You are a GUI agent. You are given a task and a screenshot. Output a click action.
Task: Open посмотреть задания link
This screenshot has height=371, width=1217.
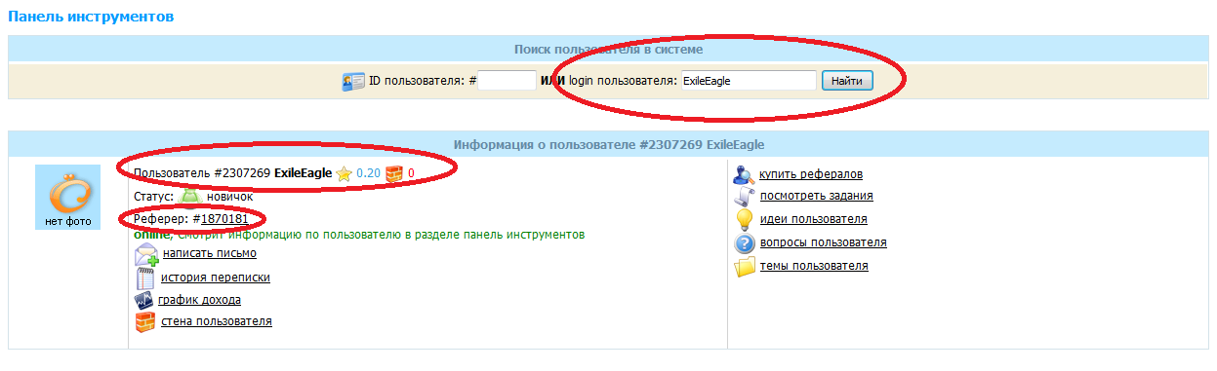tap(816, 197)
